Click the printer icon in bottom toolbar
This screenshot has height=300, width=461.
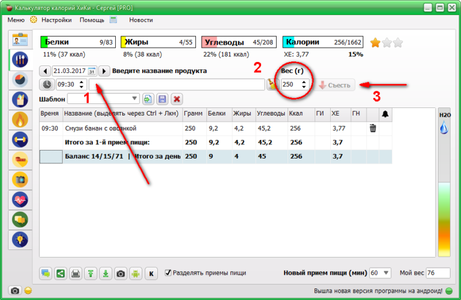[75, 274]
